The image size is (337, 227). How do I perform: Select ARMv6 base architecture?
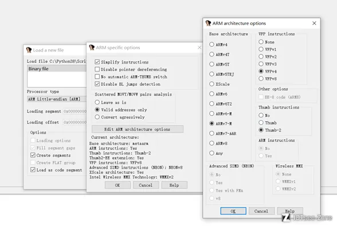(x=211, y=94)
